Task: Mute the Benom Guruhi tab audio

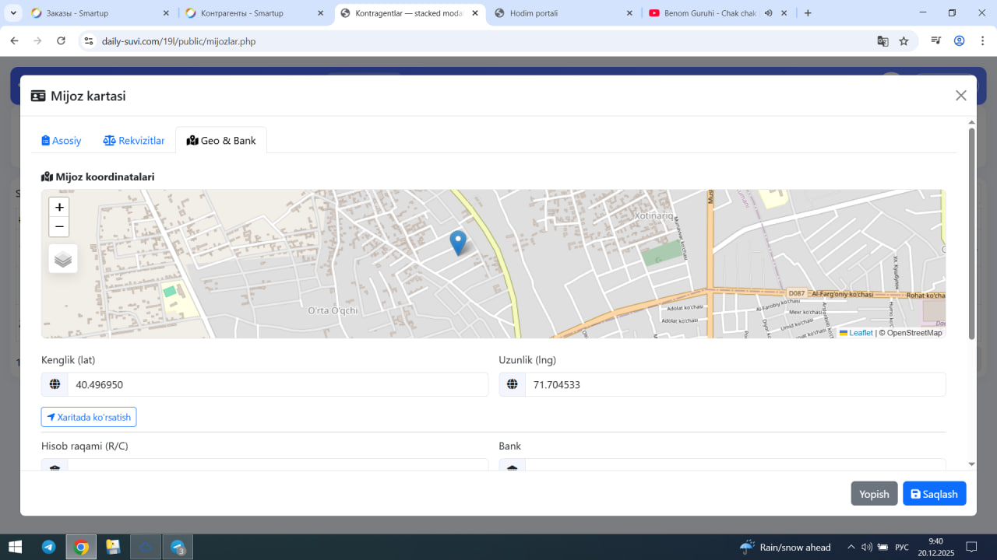Action: (769, 13)
